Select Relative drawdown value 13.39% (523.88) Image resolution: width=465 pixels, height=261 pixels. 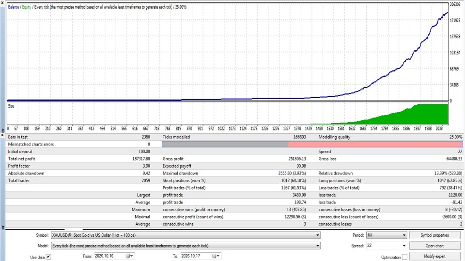coord(449,174)
